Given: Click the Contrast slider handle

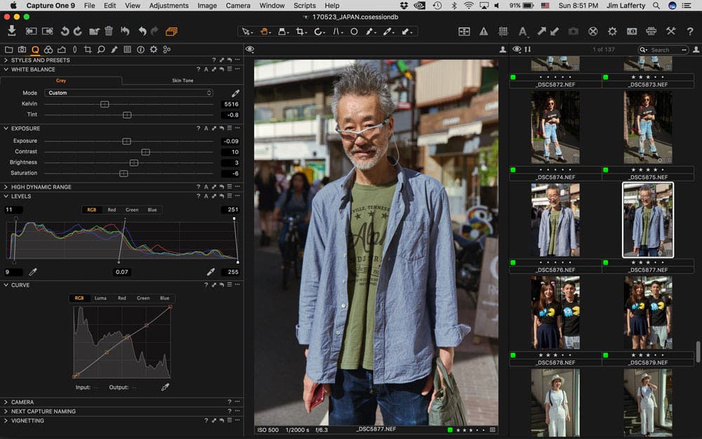Looking at the screenshot, I should tap(145, 152).
